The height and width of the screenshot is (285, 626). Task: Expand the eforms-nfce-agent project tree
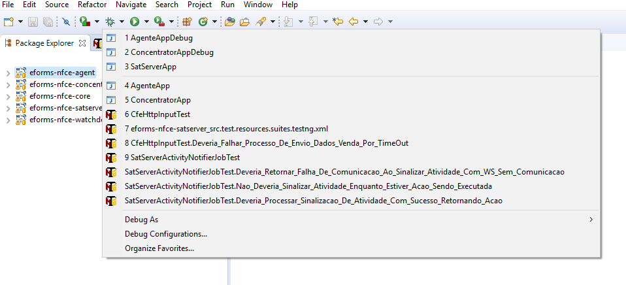(7, 73)
